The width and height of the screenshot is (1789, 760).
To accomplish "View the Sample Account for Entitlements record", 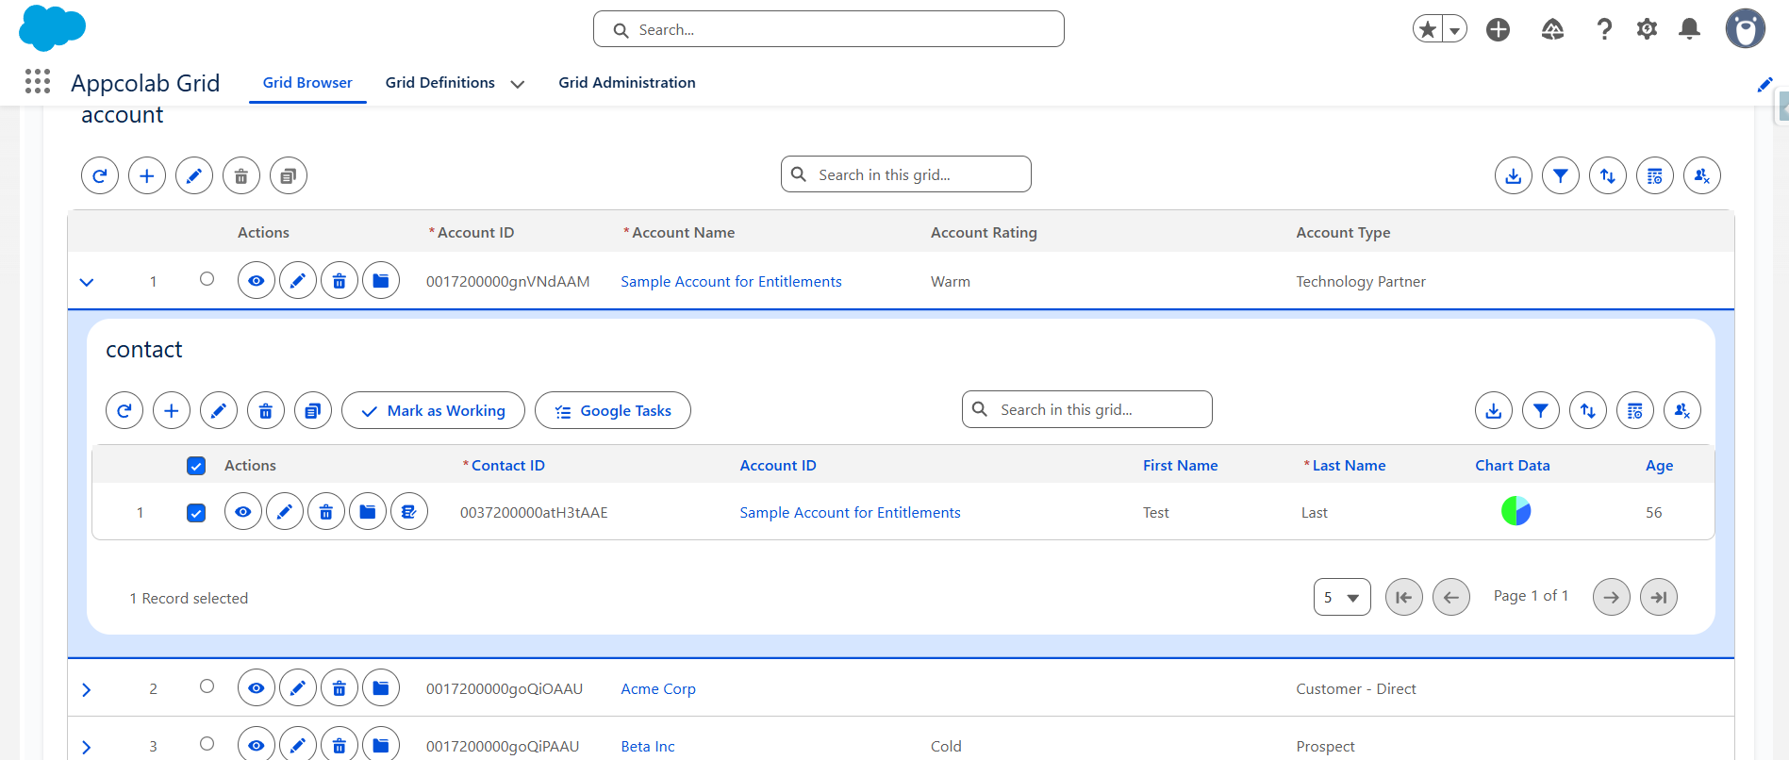I will coord(257,280).
